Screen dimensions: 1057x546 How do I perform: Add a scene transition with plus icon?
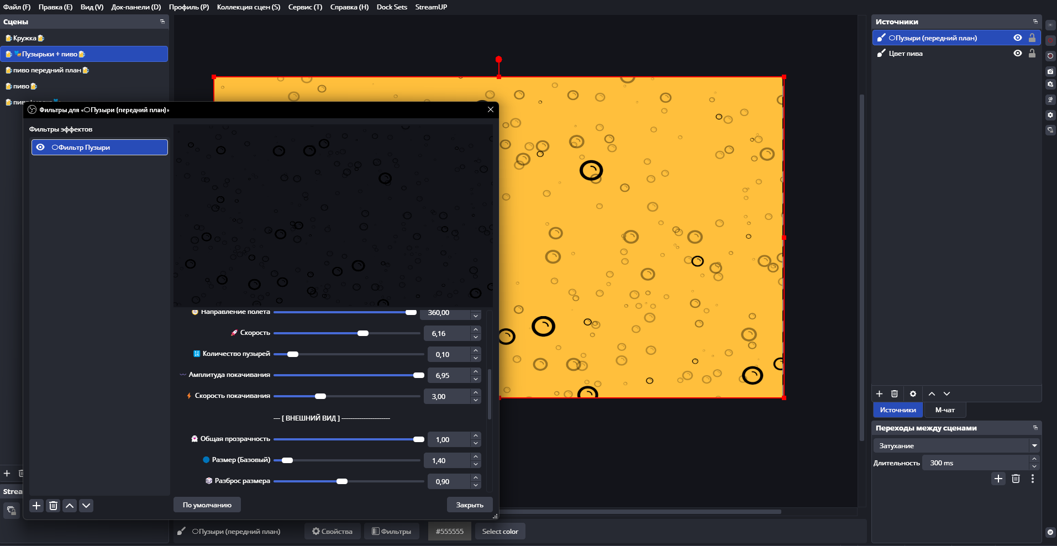tap(998, 479)
